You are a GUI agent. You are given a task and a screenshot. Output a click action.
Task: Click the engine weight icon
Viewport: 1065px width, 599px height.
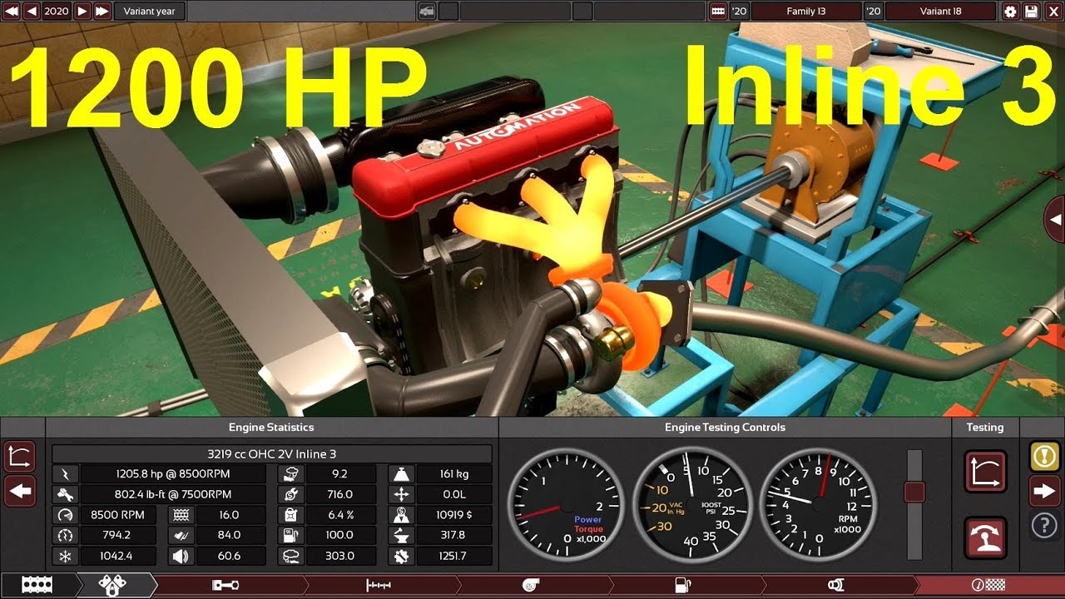tap(401, 474)
